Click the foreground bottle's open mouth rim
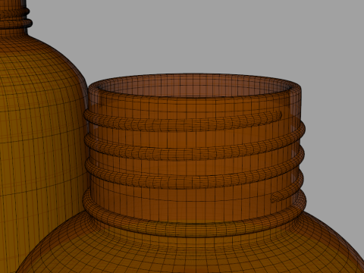The image size is (364, 273). pyautogui.click(x=195, y=86)
